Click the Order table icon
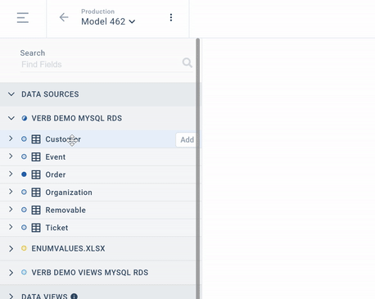 point(36,174)
